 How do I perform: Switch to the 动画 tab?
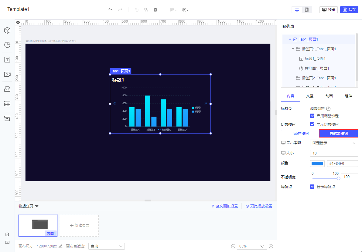tap(329, 96)
